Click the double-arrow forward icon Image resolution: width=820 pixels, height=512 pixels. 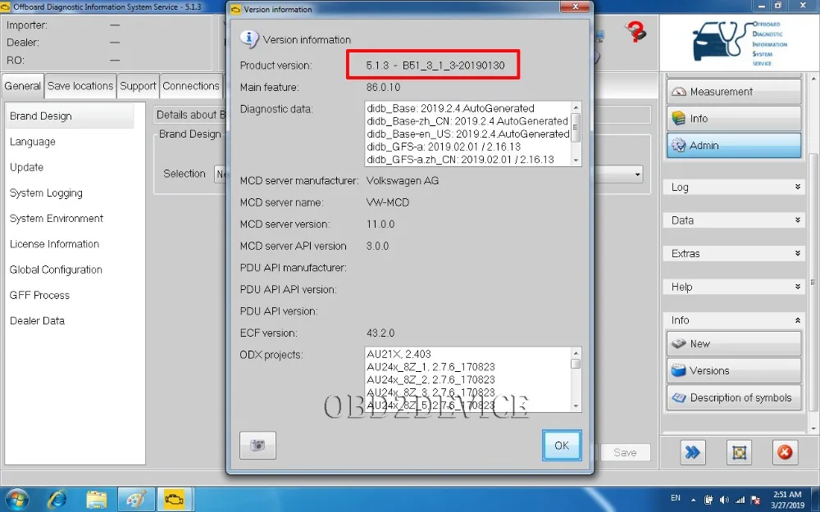tap(692, 452)
